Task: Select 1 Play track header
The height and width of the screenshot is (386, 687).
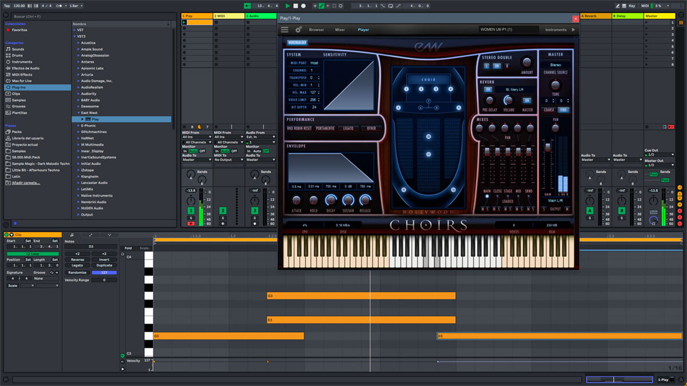Action: (x=196, y=16)
